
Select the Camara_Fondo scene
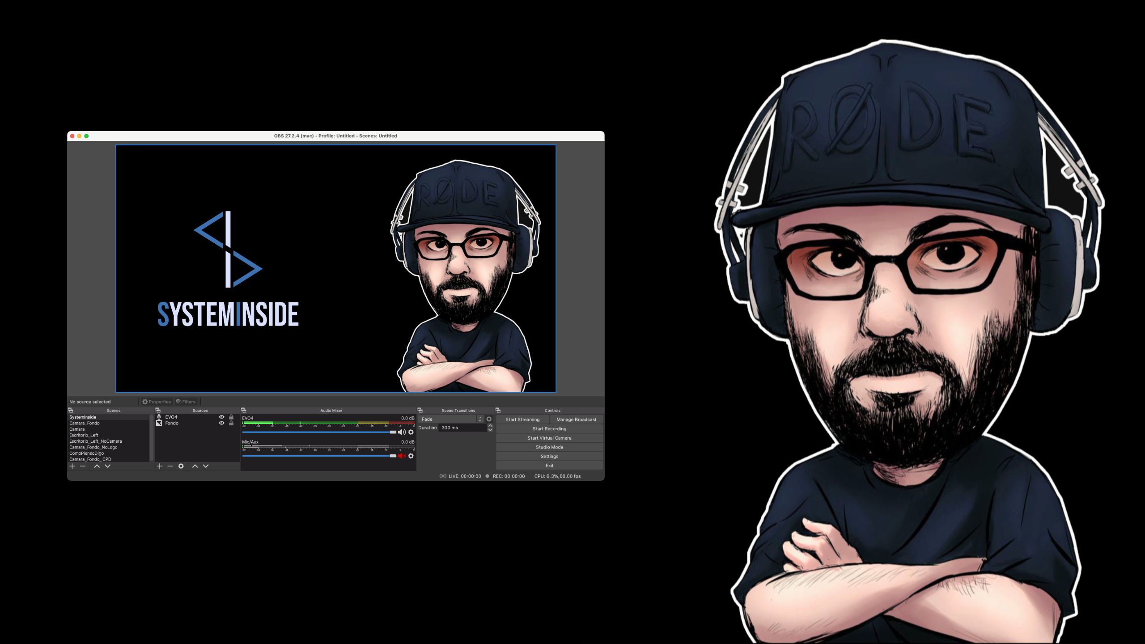tap(109, 423)
